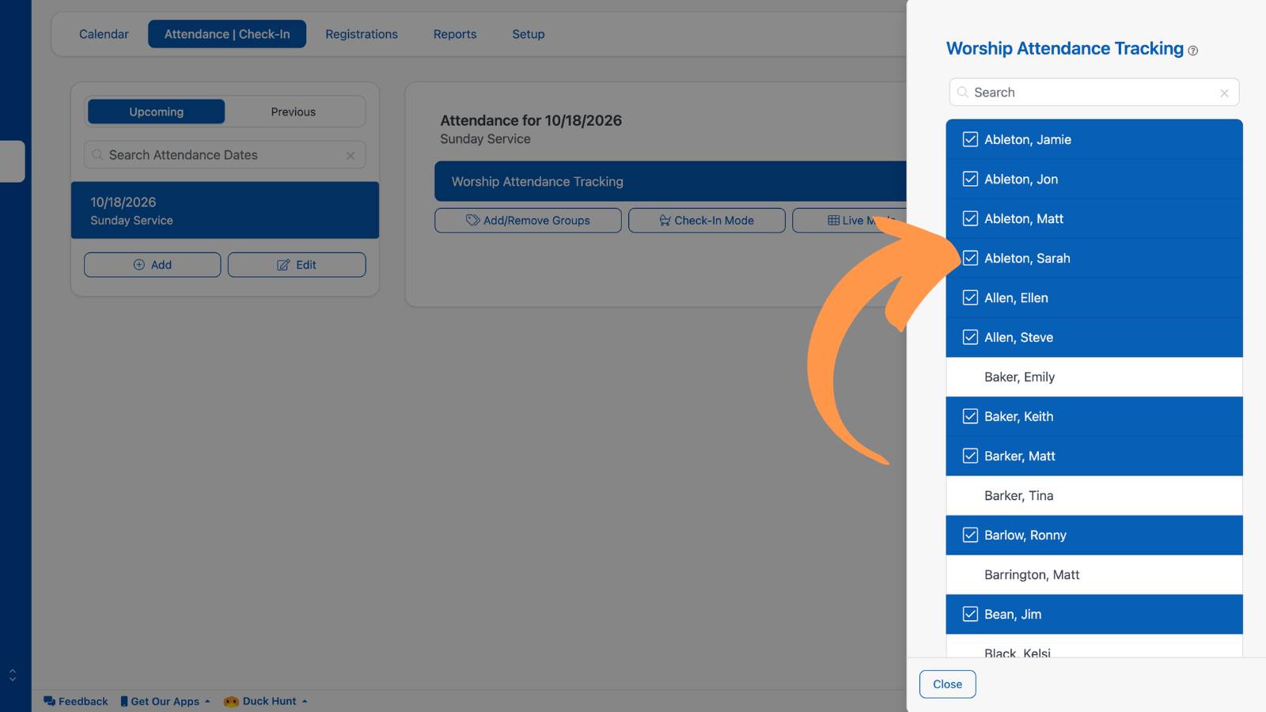This screenshot has height=712, width=1266.
Task: Uncheck Ableton, Sarah attendance checkbox
Action: pos(970,258)
